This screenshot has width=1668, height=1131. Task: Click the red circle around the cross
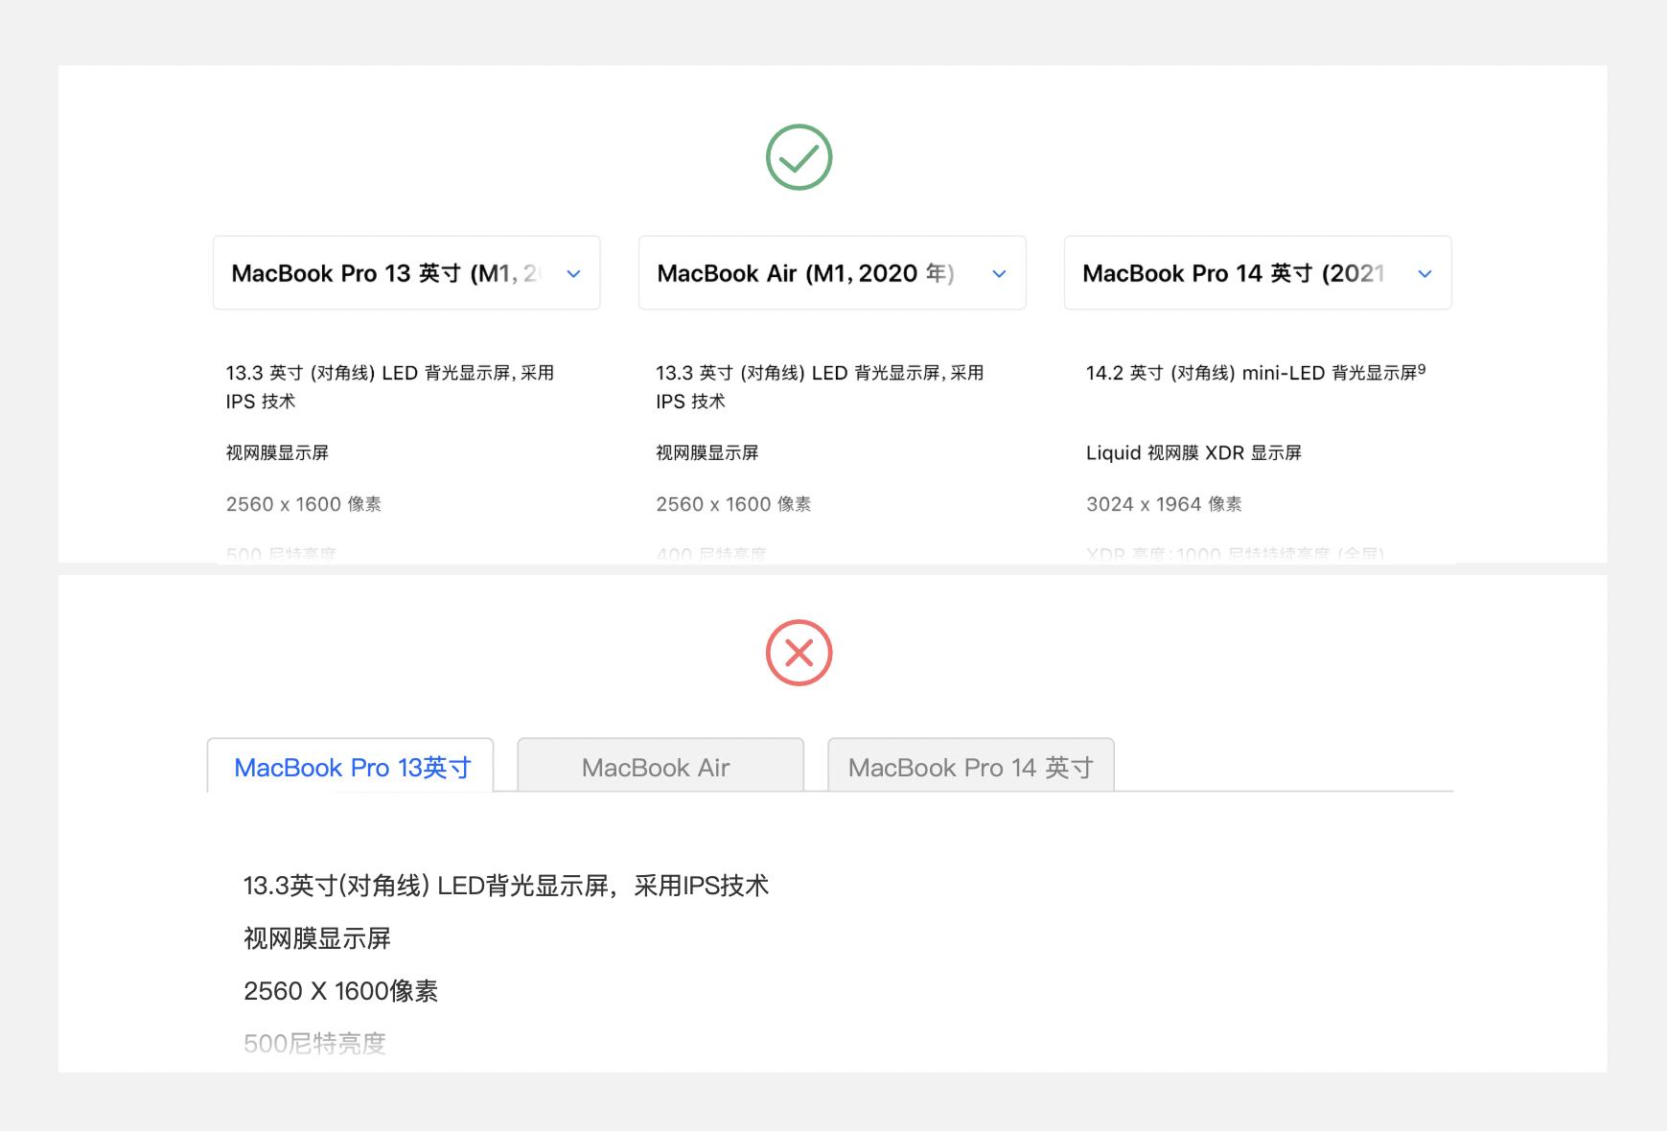click(x=799, y=652)
